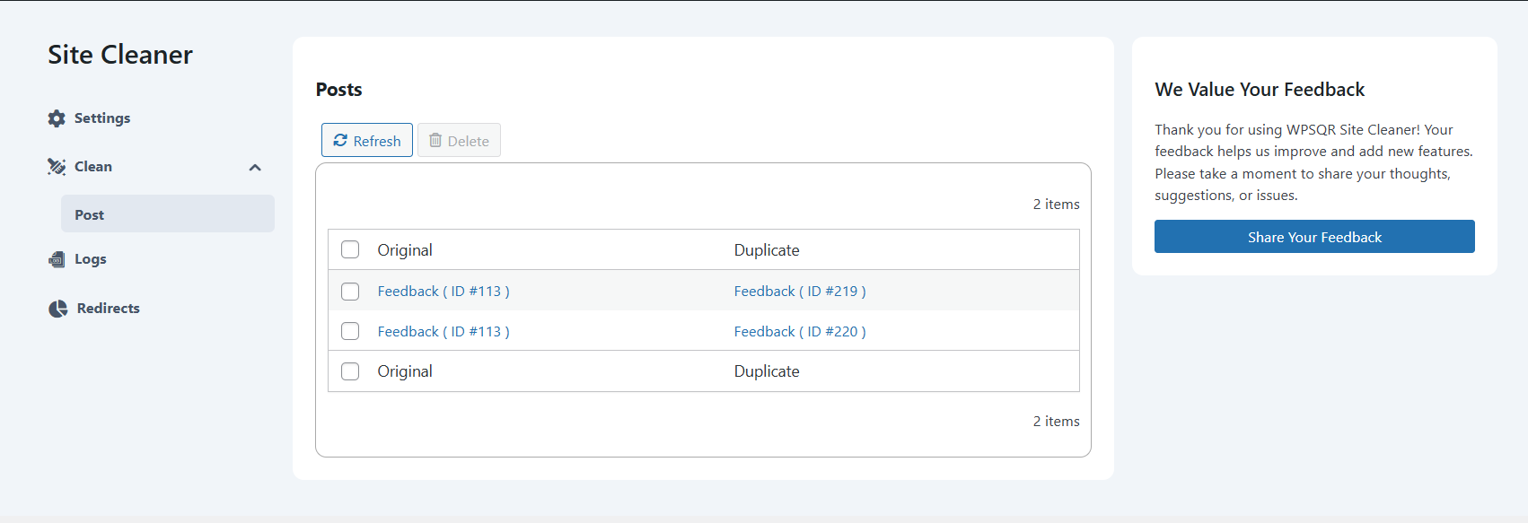Screen dimensions: 1528x523
Task: Click the Share Your Feedback button
Action: click(x=1314, y=237)
